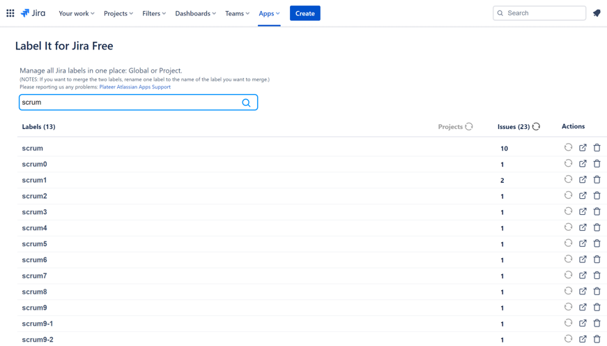
Task: Refresh the scrum label row
Action: tap(568, 147)
